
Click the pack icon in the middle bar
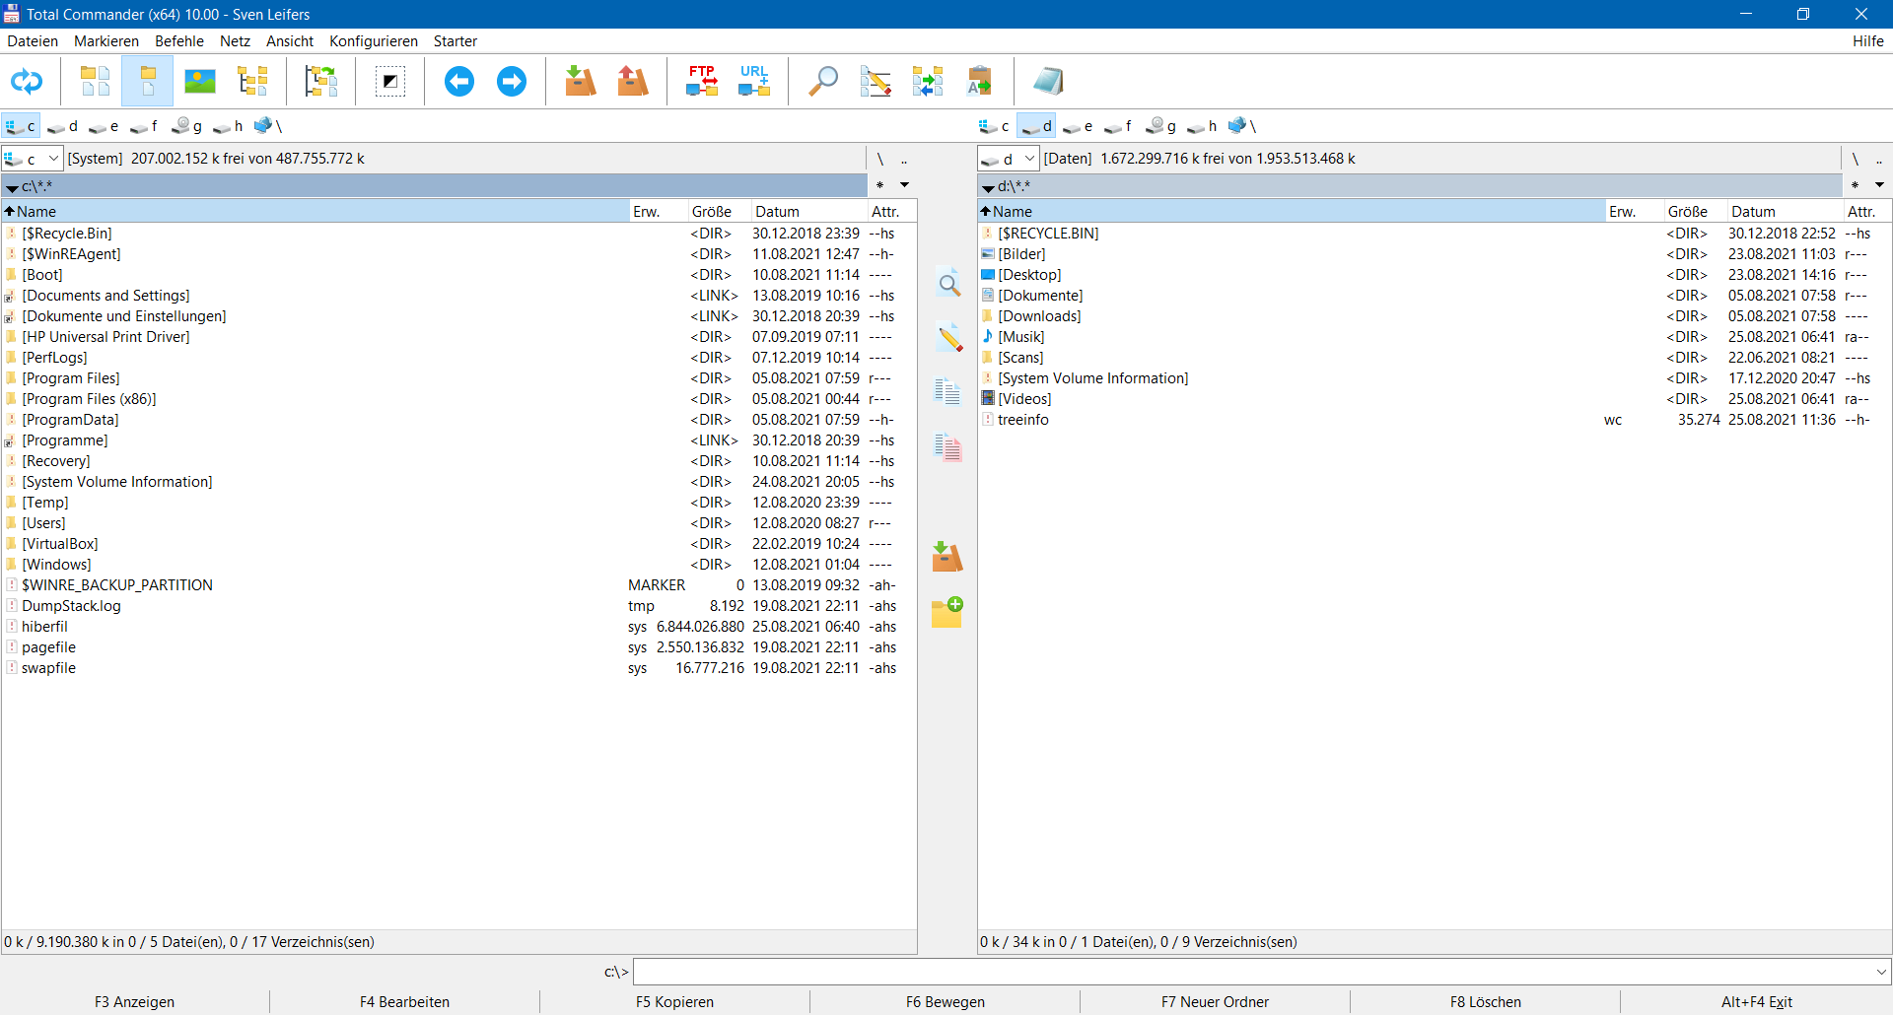[947, 558]
